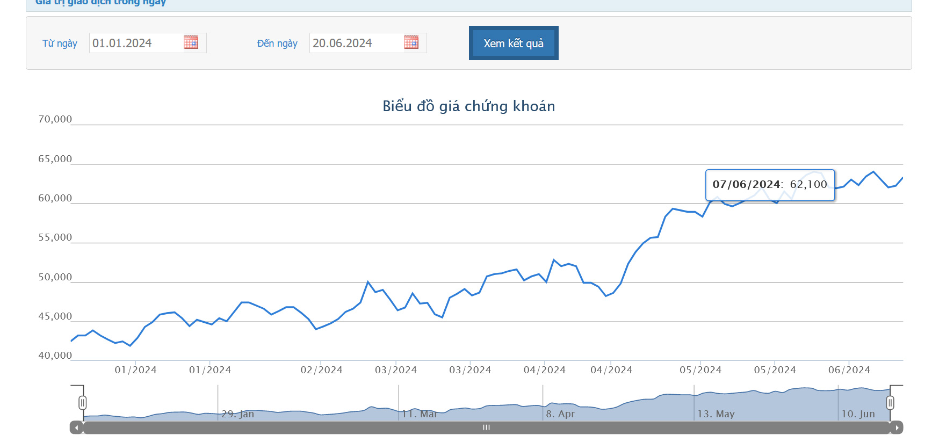
Task: Click the left range handle of the navigator
Action: pos(82,402)
